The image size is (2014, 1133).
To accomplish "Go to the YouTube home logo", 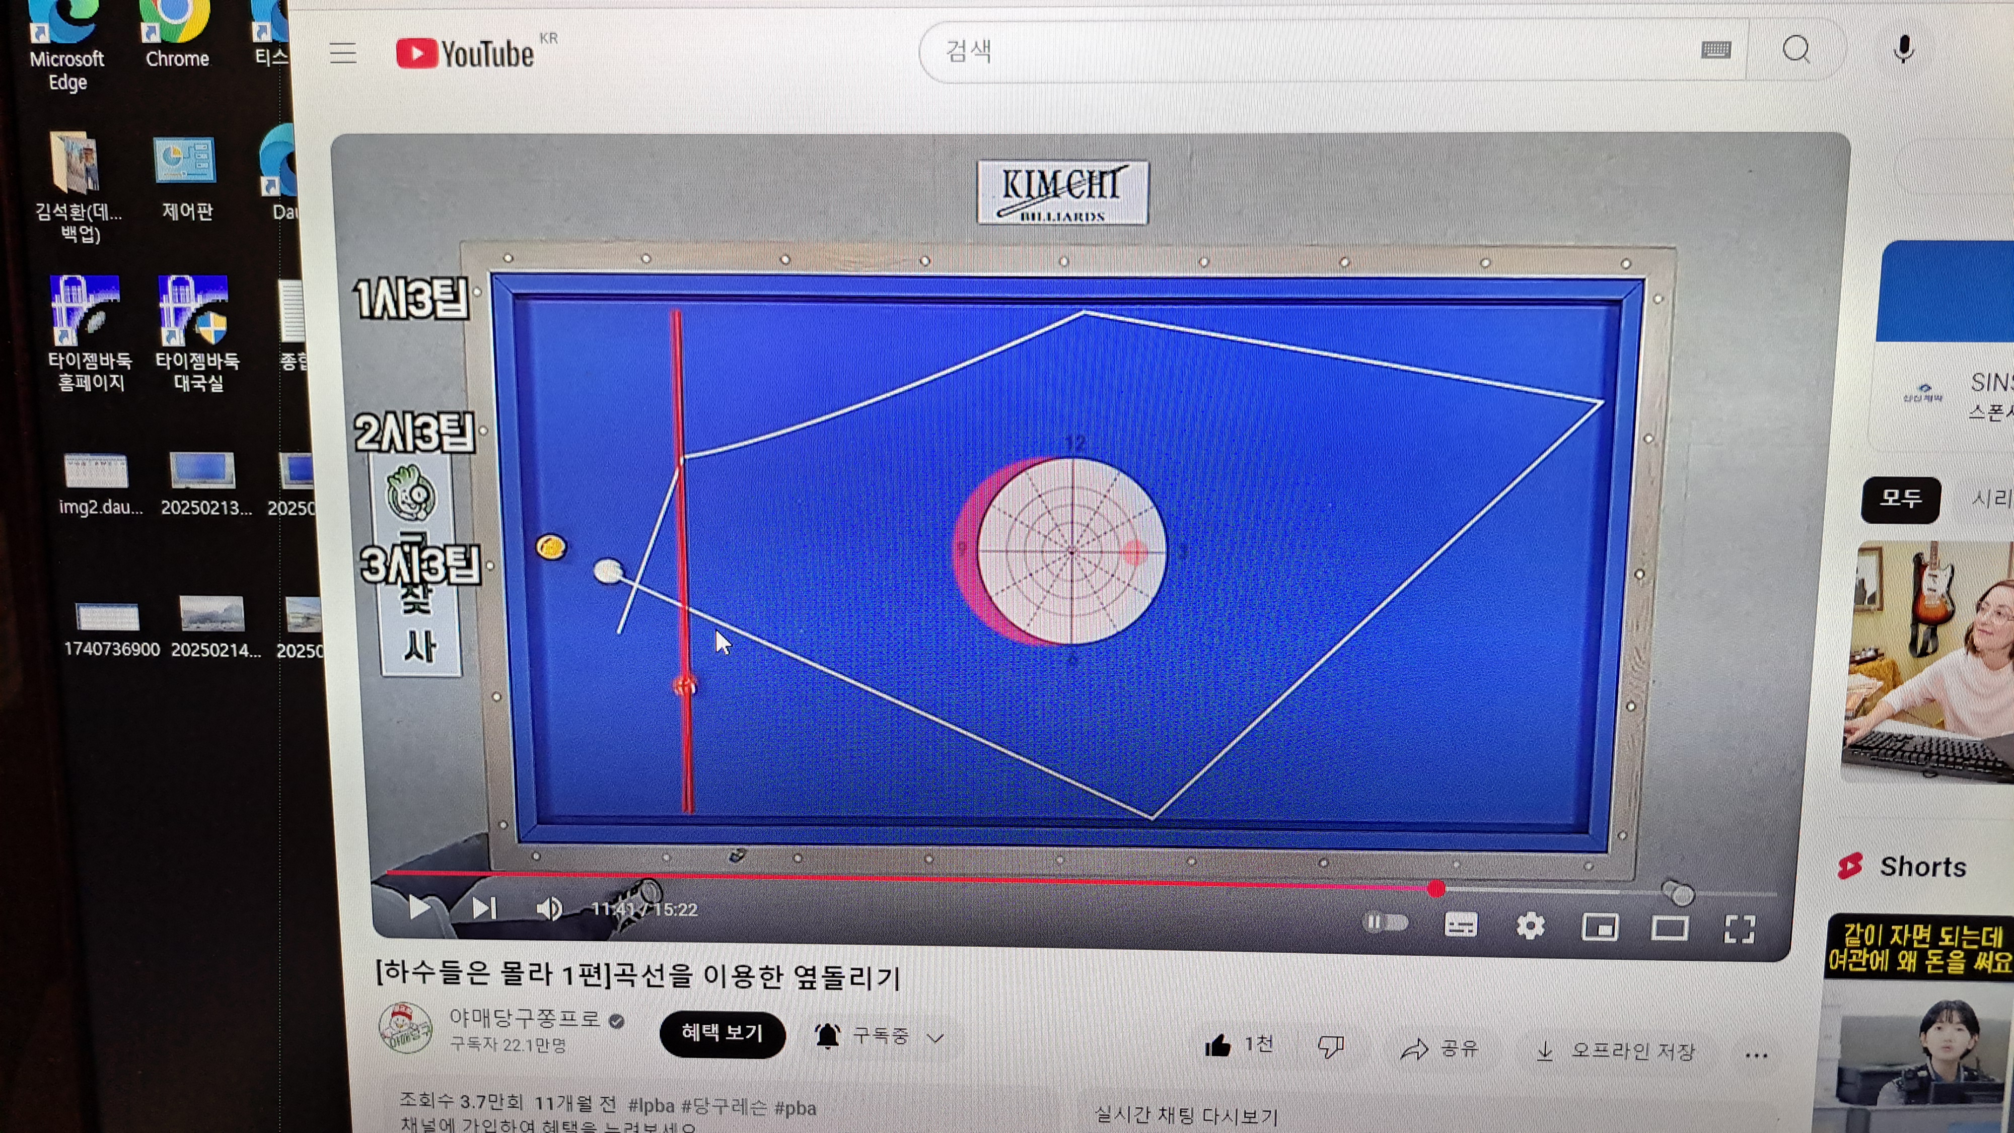I will [x=465, y=53].
